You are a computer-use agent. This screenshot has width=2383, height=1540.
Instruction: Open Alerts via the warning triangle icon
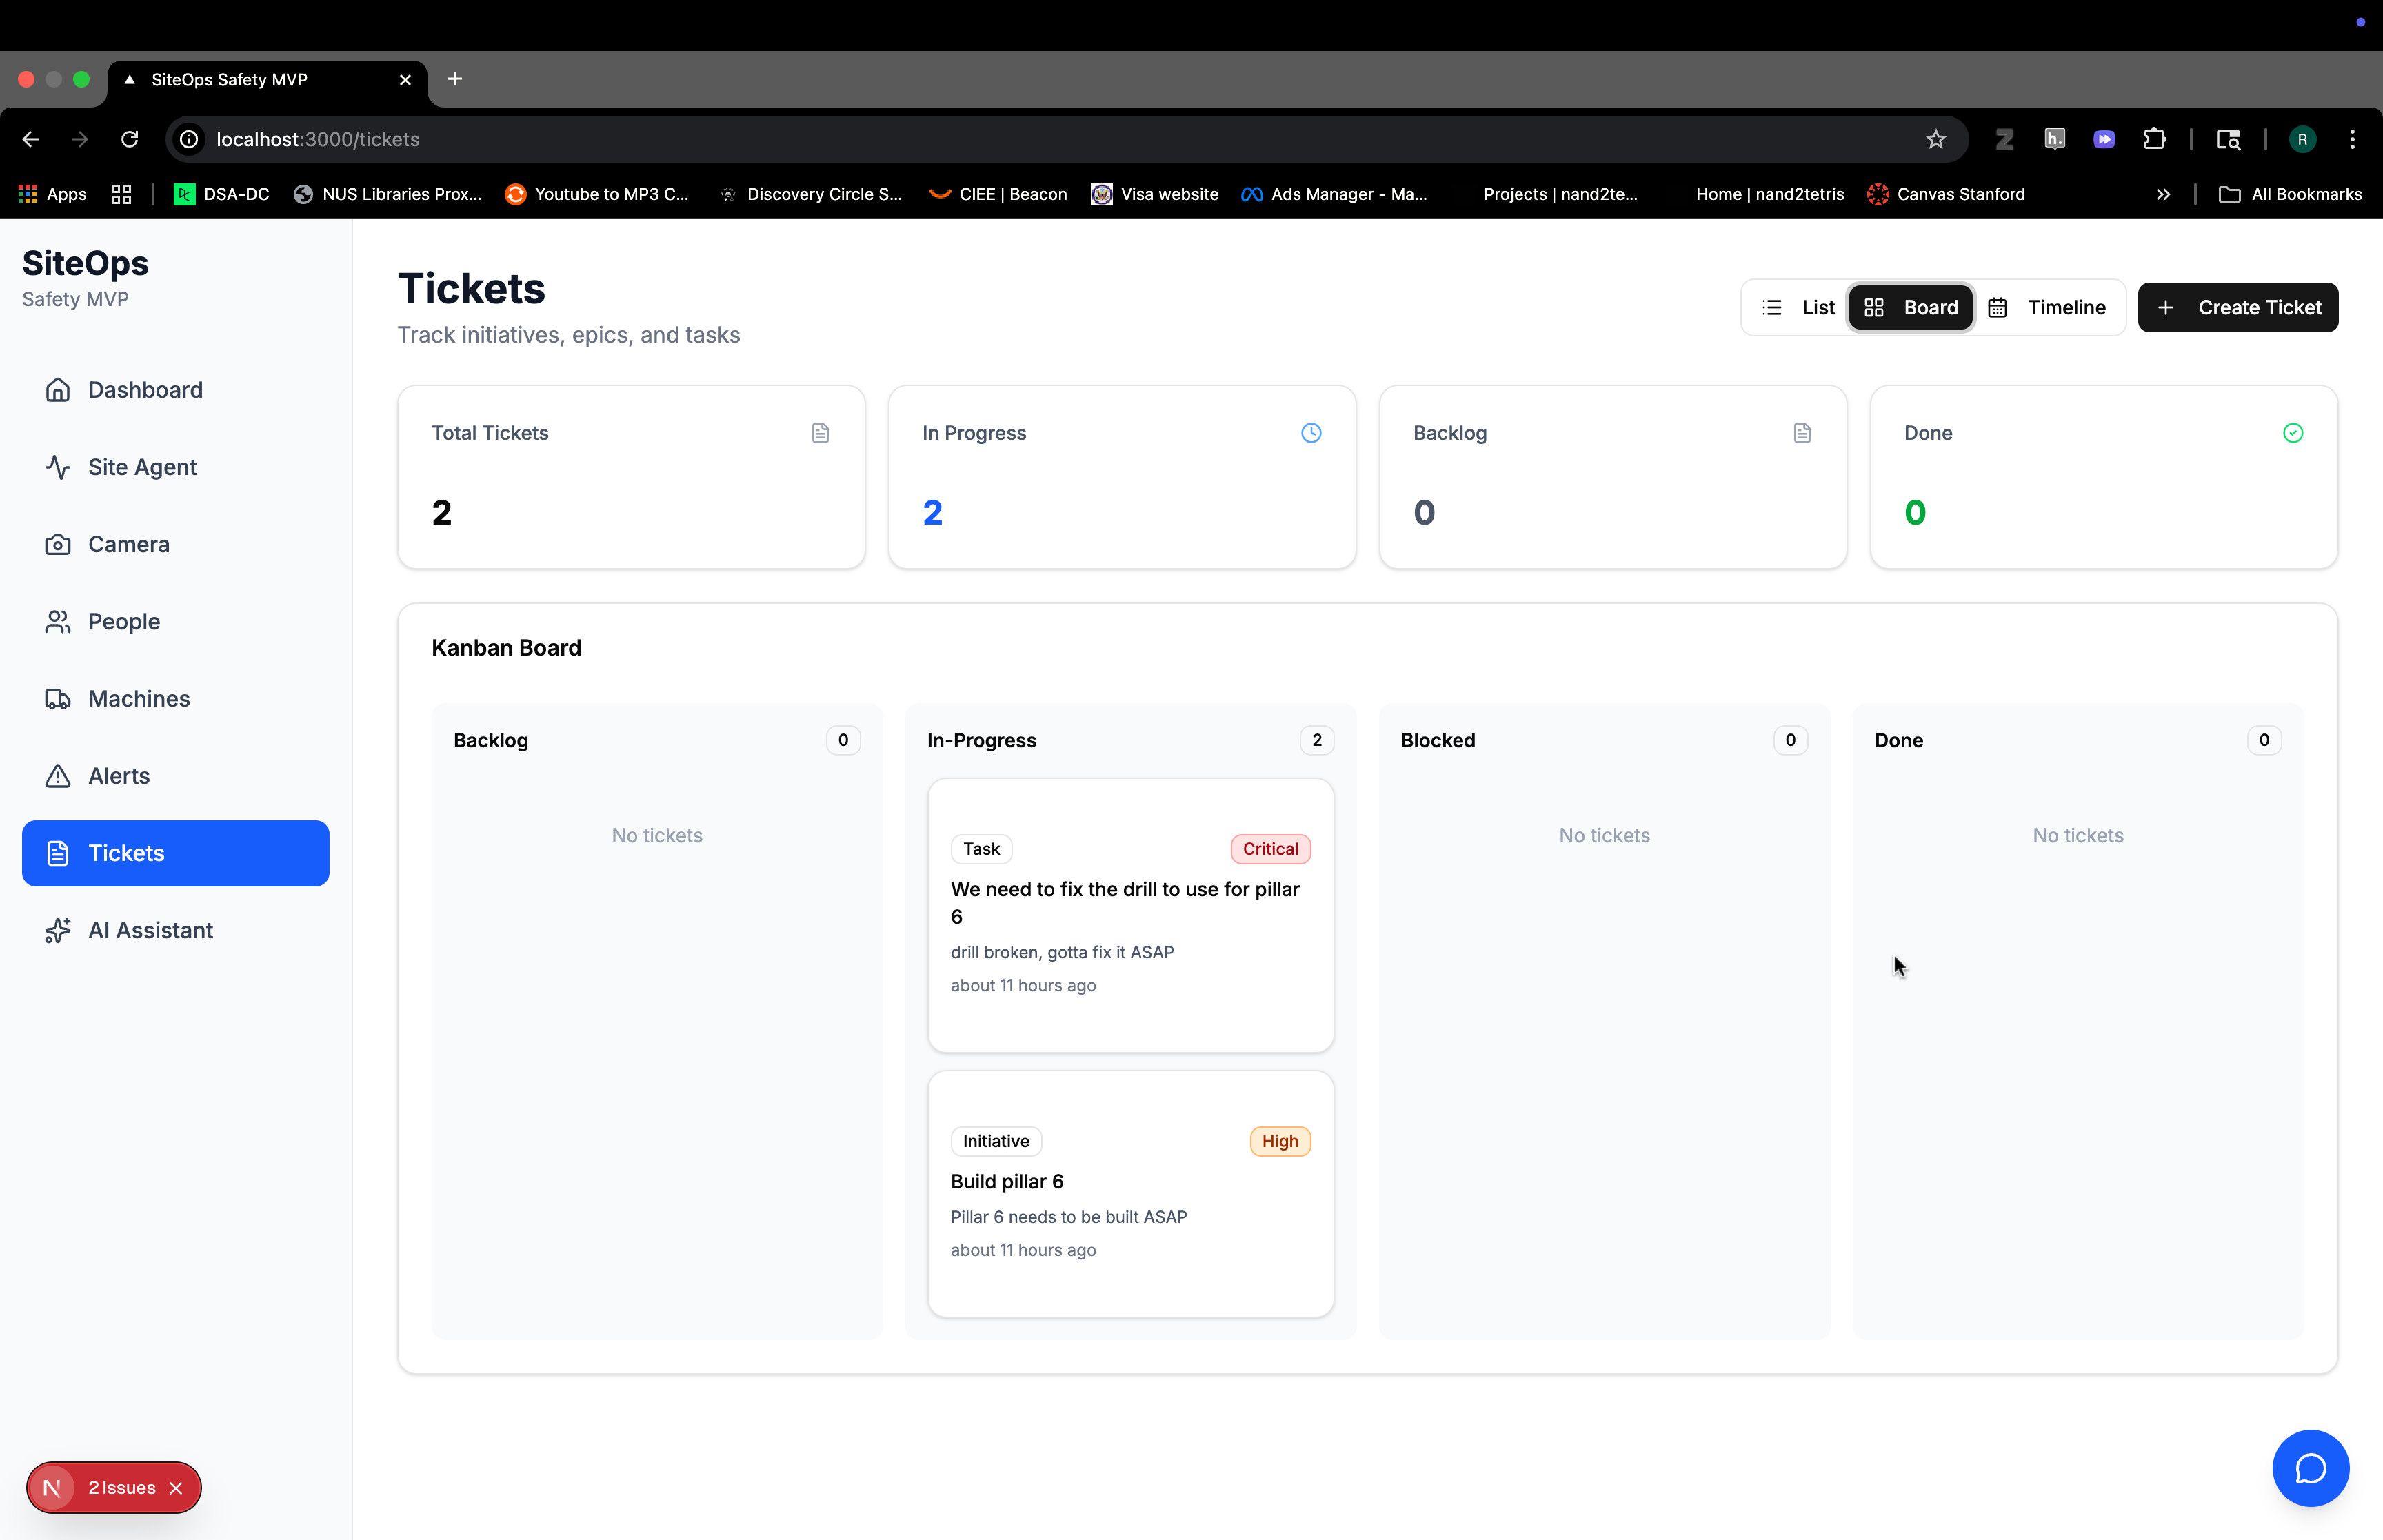tap(58, 776)
